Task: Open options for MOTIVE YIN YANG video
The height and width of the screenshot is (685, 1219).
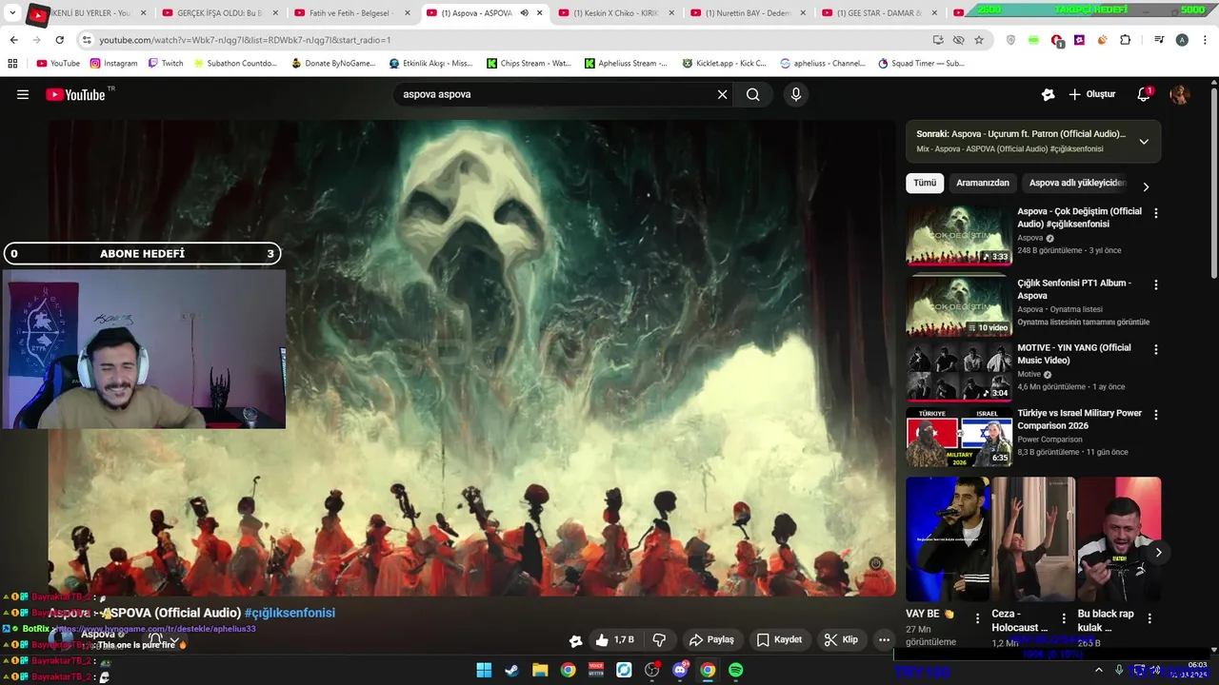Action: (1156, 350)
